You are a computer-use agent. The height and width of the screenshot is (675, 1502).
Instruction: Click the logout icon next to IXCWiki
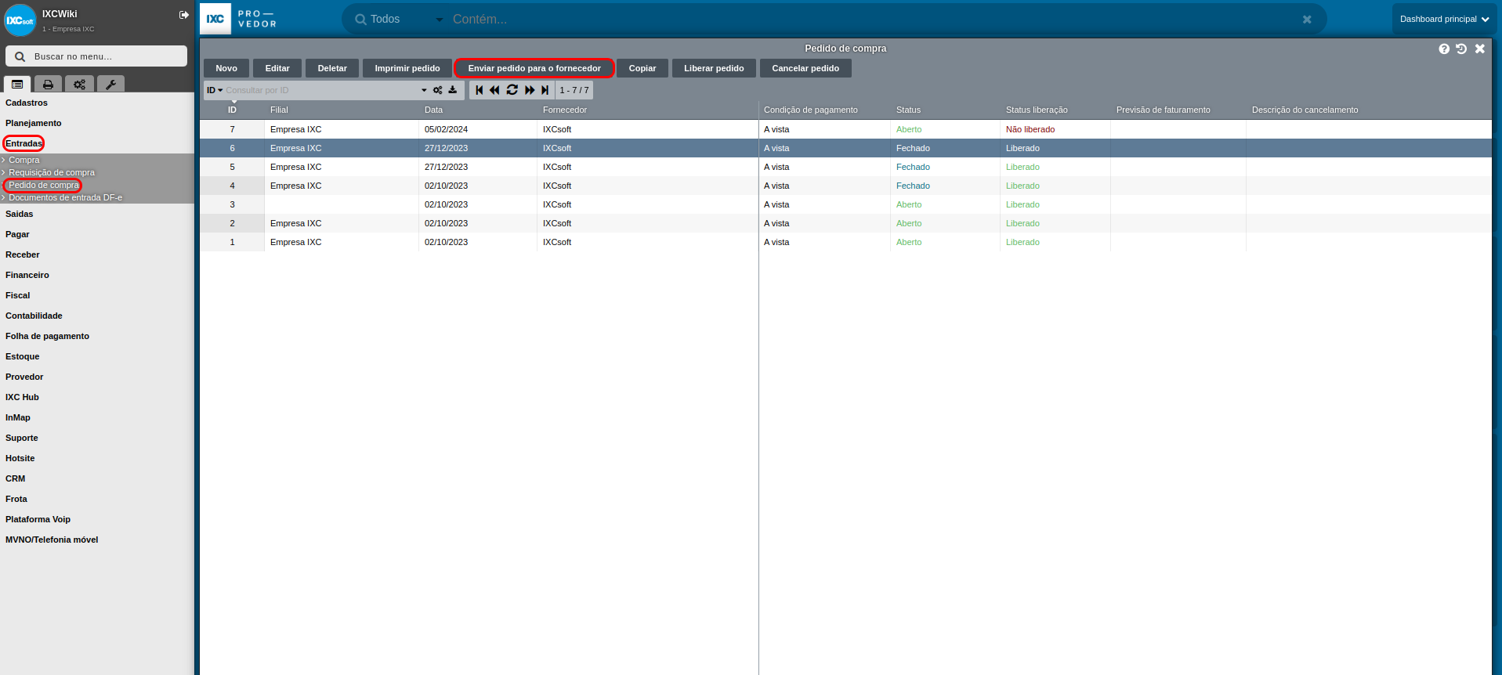tap(184, 15)
